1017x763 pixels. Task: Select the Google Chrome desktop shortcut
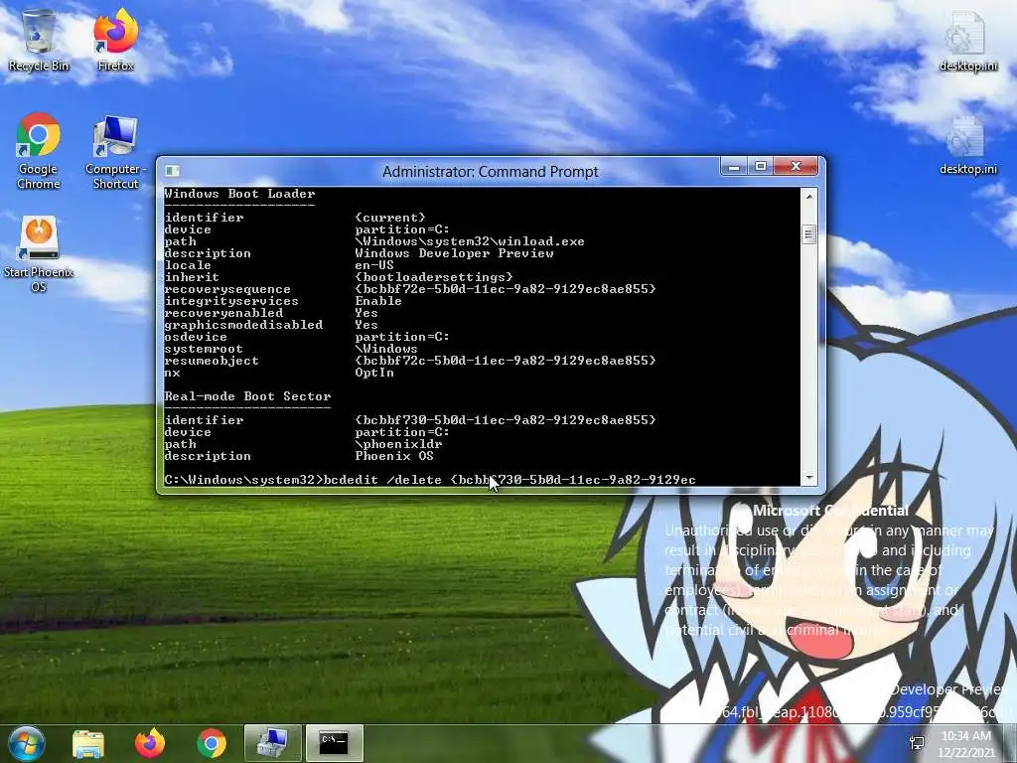pyautogui.click(x=39, y=151)
